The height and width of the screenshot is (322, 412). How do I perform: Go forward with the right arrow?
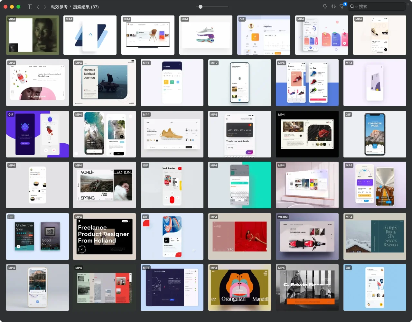point(45,7)
